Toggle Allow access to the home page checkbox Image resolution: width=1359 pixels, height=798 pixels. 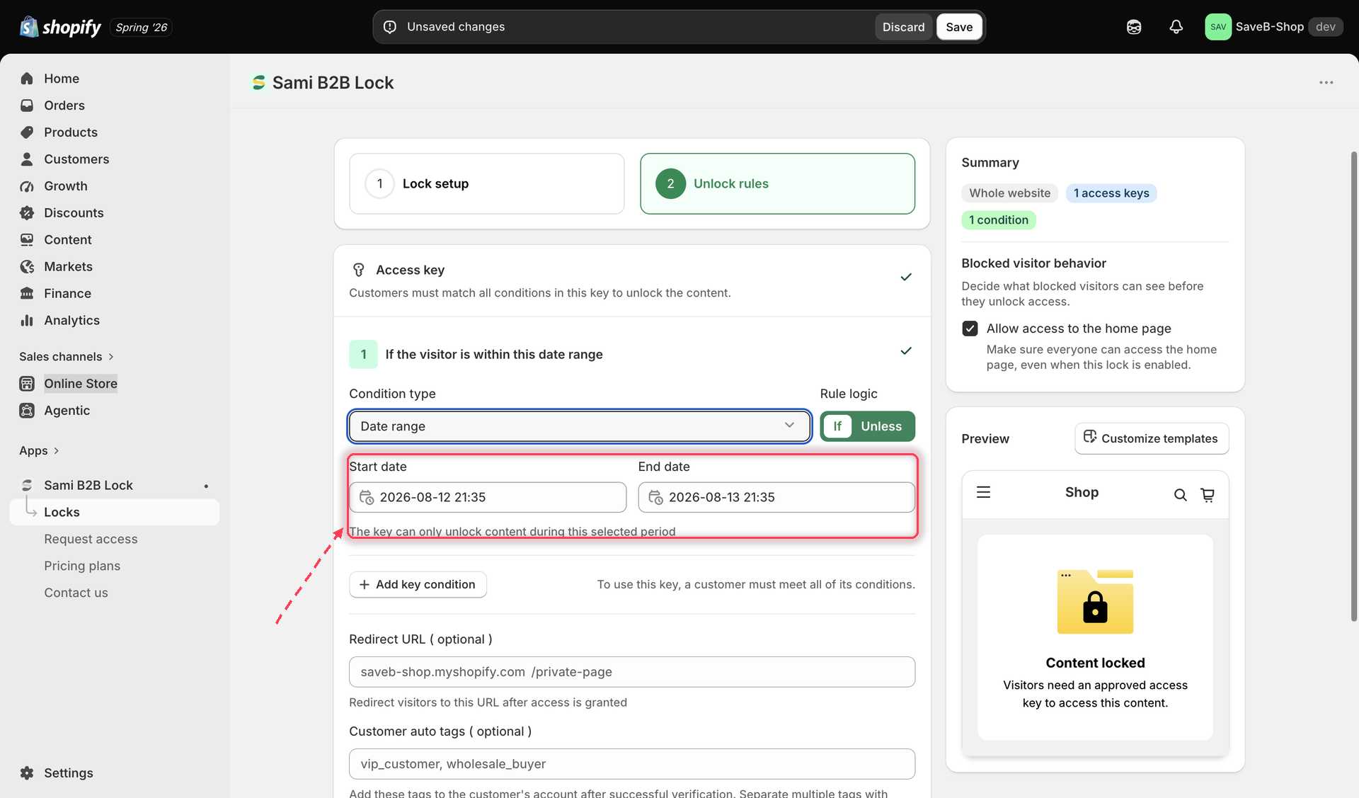click(970, 329)
